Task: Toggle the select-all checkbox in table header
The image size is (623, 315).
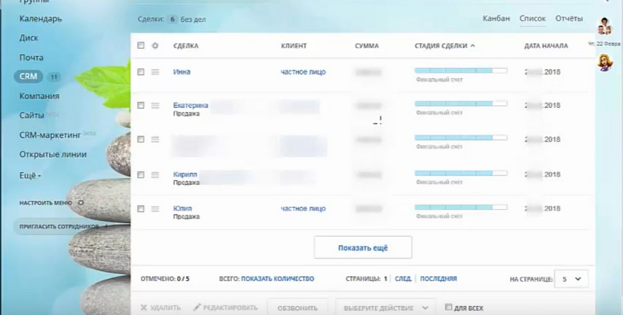Action: point(141,45)
